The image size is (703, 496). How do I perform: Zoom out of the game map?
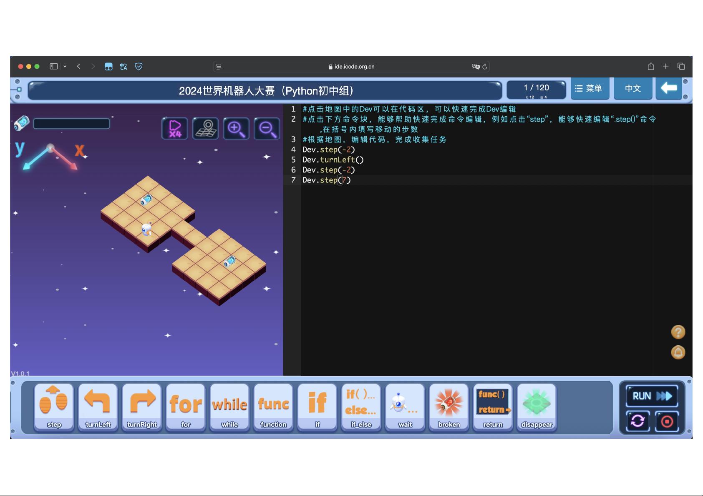(267, 129)
